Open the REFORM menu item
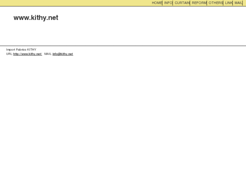This screenshot has height=184, width=246. pyautogui.click(x=199, y=3)
